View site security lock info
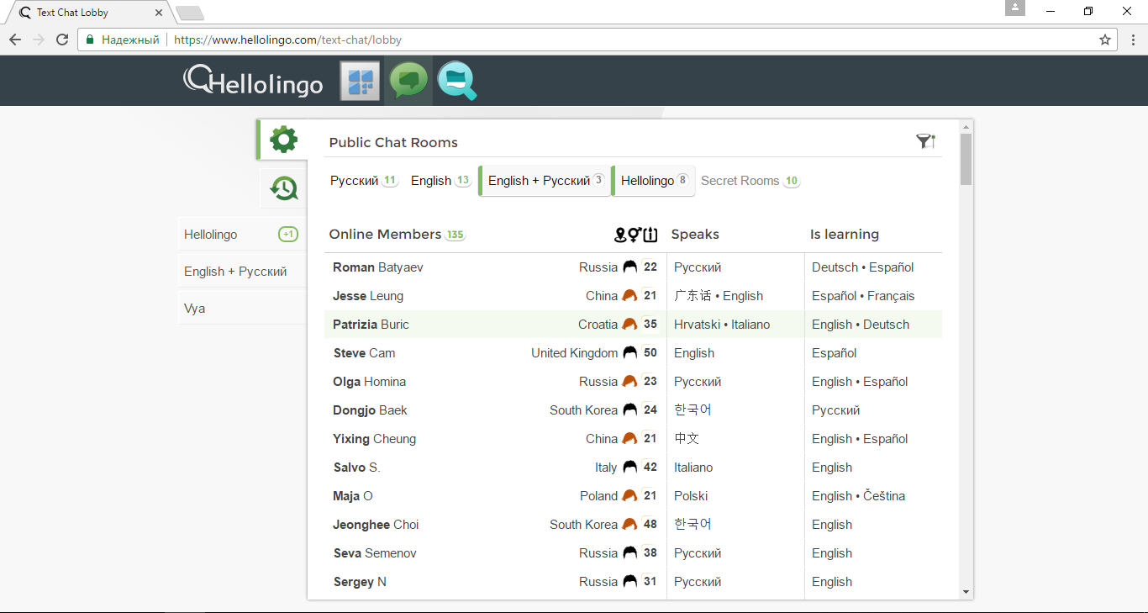1148x613 pixels. (90, 40)
